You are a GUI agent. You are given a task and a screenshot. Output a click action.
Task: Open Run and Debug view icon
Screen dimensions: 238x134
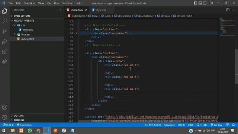(4, 41)
